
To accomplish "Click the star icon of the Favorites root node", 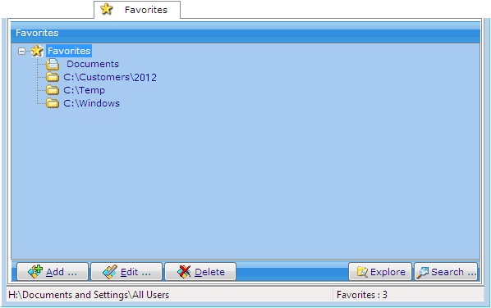I will point(37,51).
